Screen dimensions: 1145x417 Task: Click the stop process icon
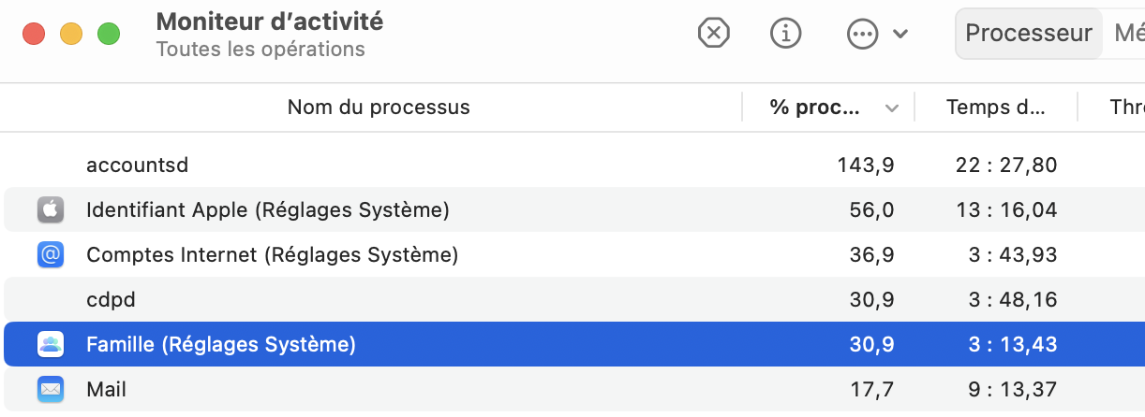point(714,34)
